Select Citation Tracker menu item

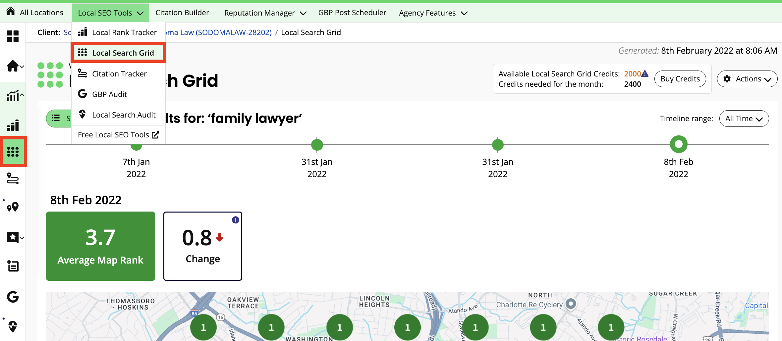click(x=118, y=73)
